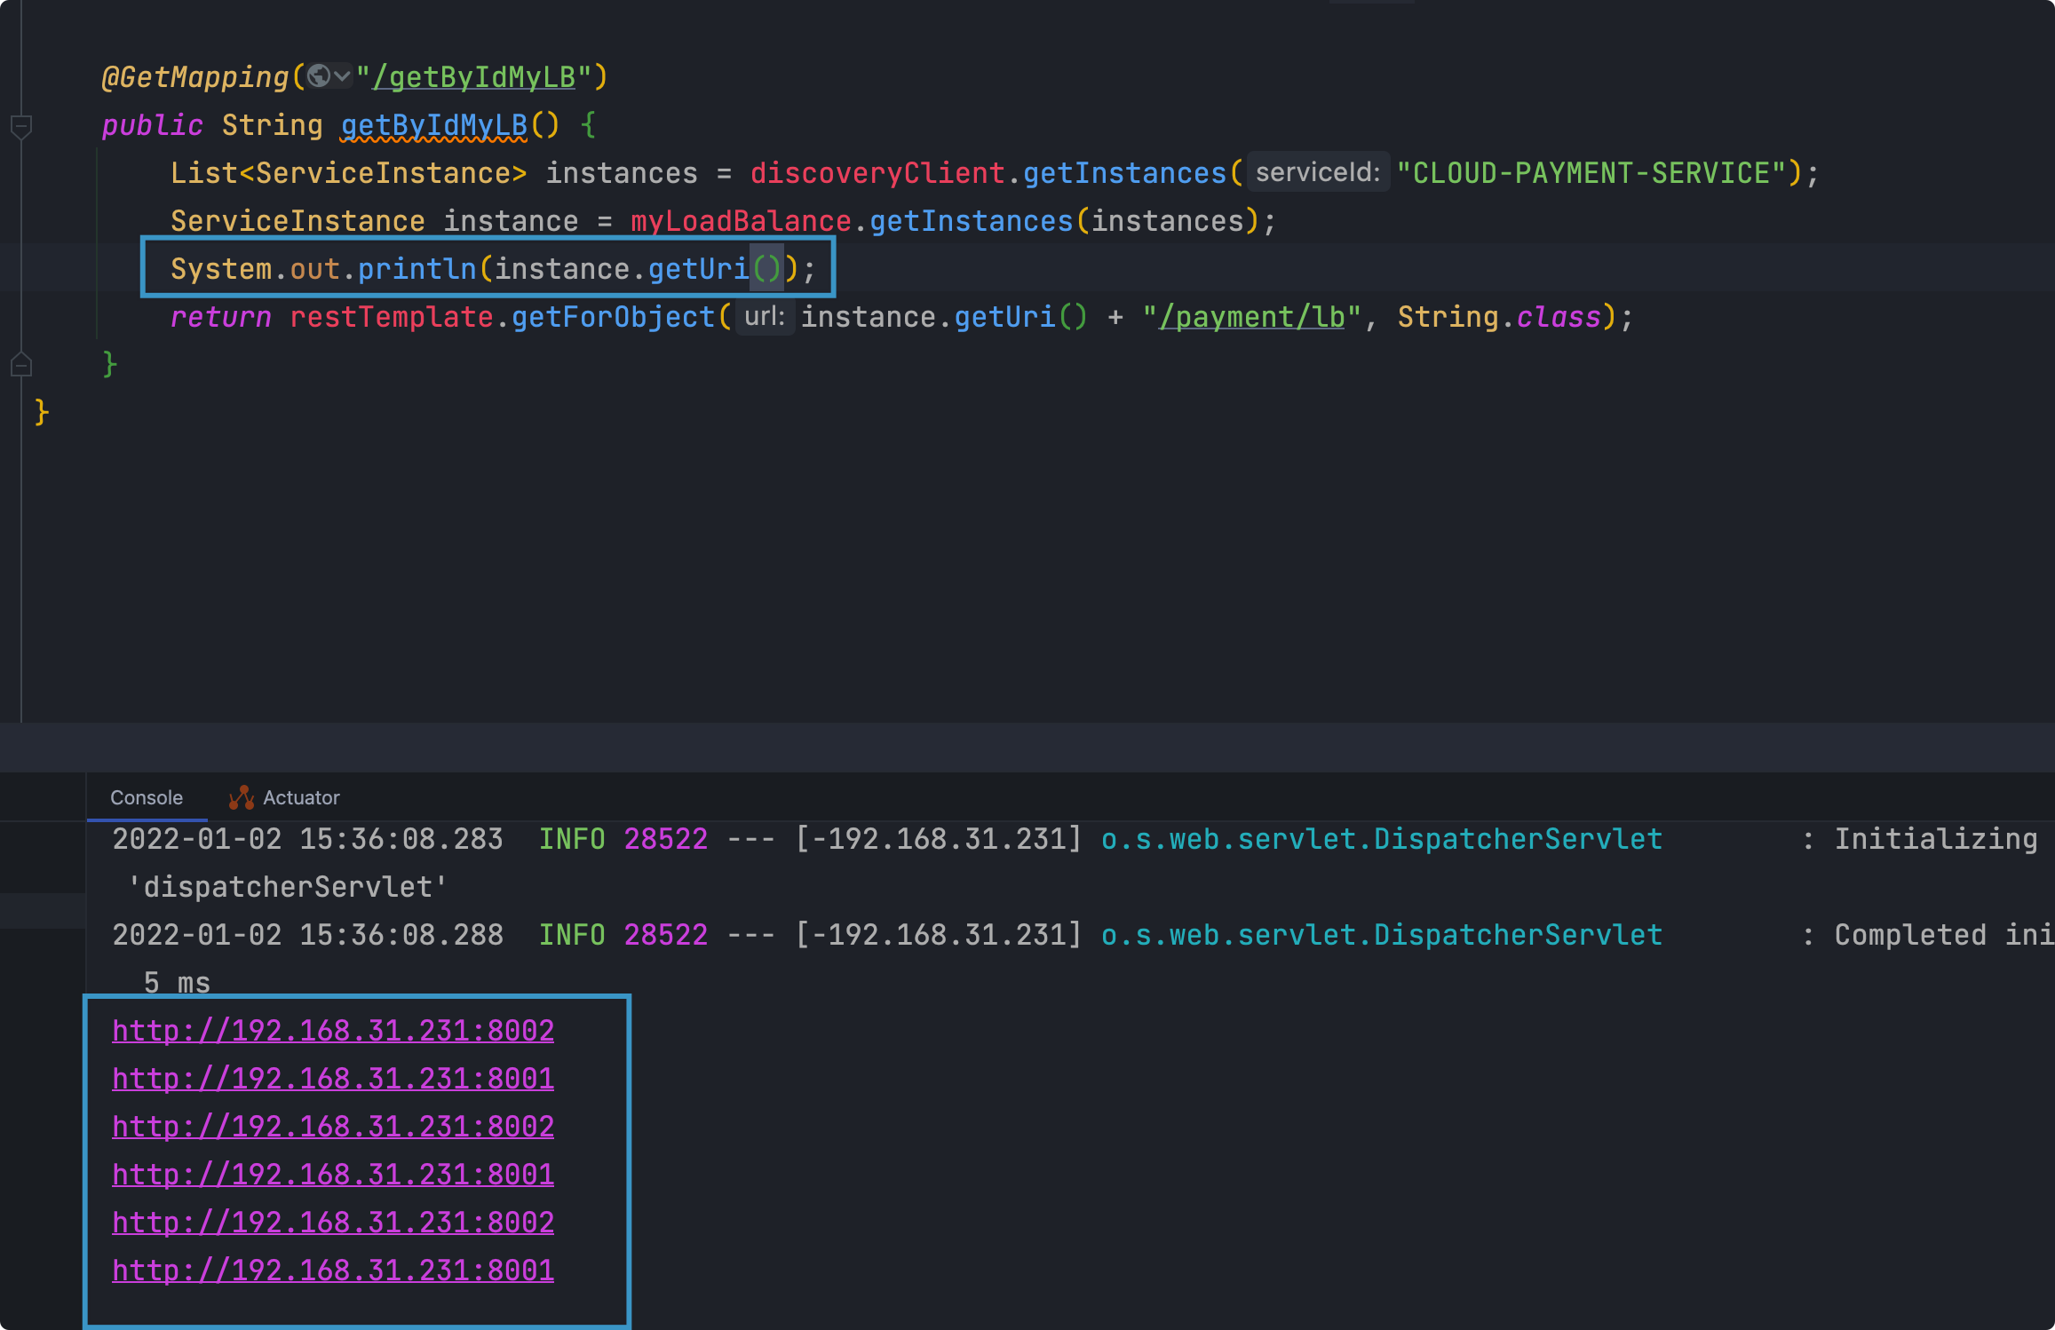The width and height of the screenshot is (2055, 1330).
Task: Click the serviceId parameter hint
Action: tap(1317, 172)
